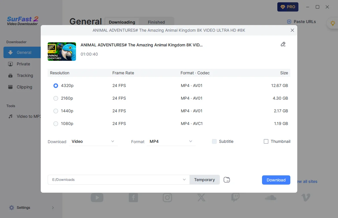Screen dimensions: 338x218
Task: Click the Paste URLs icon
Action: click(289, 21)
